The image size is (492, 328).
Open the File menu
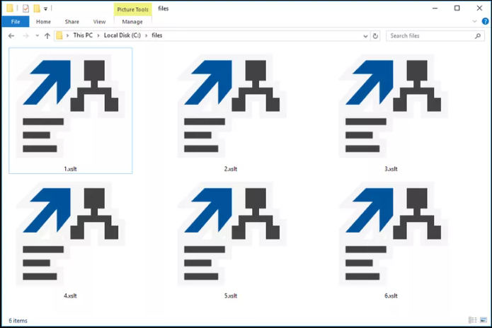[16, 22]
